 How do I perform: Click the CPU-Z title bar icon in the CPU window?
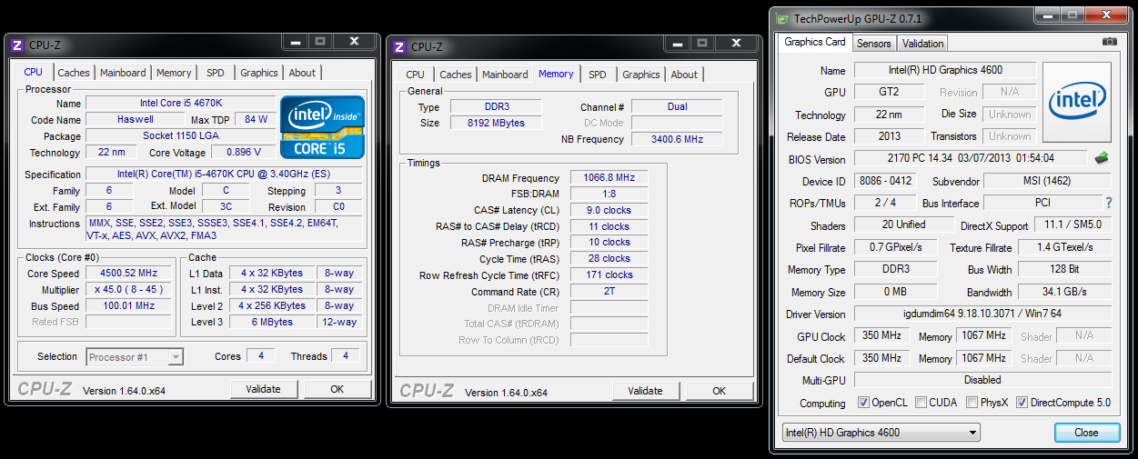click(17, 45)
